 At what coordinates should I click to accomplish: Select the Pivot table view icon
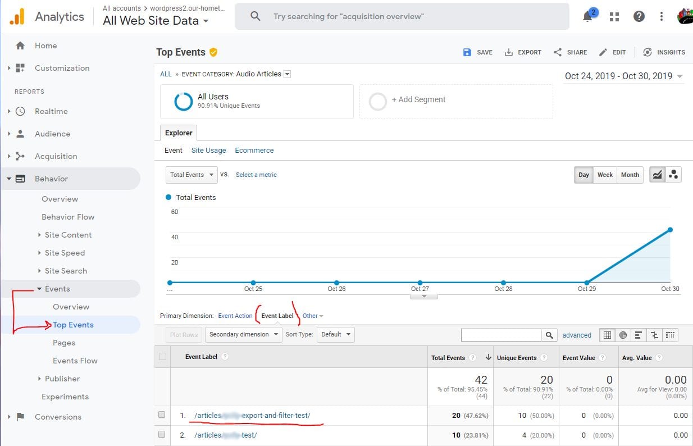pyautogui.click(x=670, y=335)
